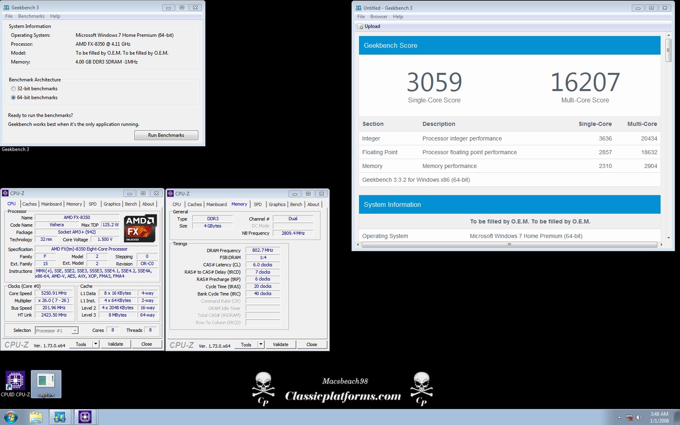Click Show Desktop strip at taskbar end

click(677, 417)
